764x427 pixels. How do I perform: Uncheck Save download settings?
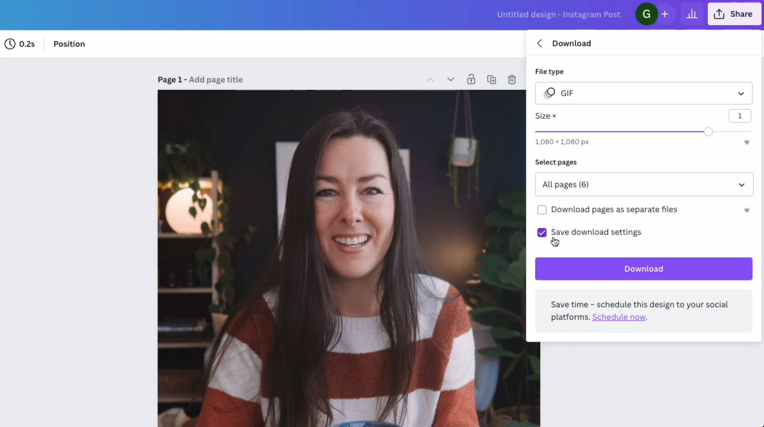(x=542, y=232)
